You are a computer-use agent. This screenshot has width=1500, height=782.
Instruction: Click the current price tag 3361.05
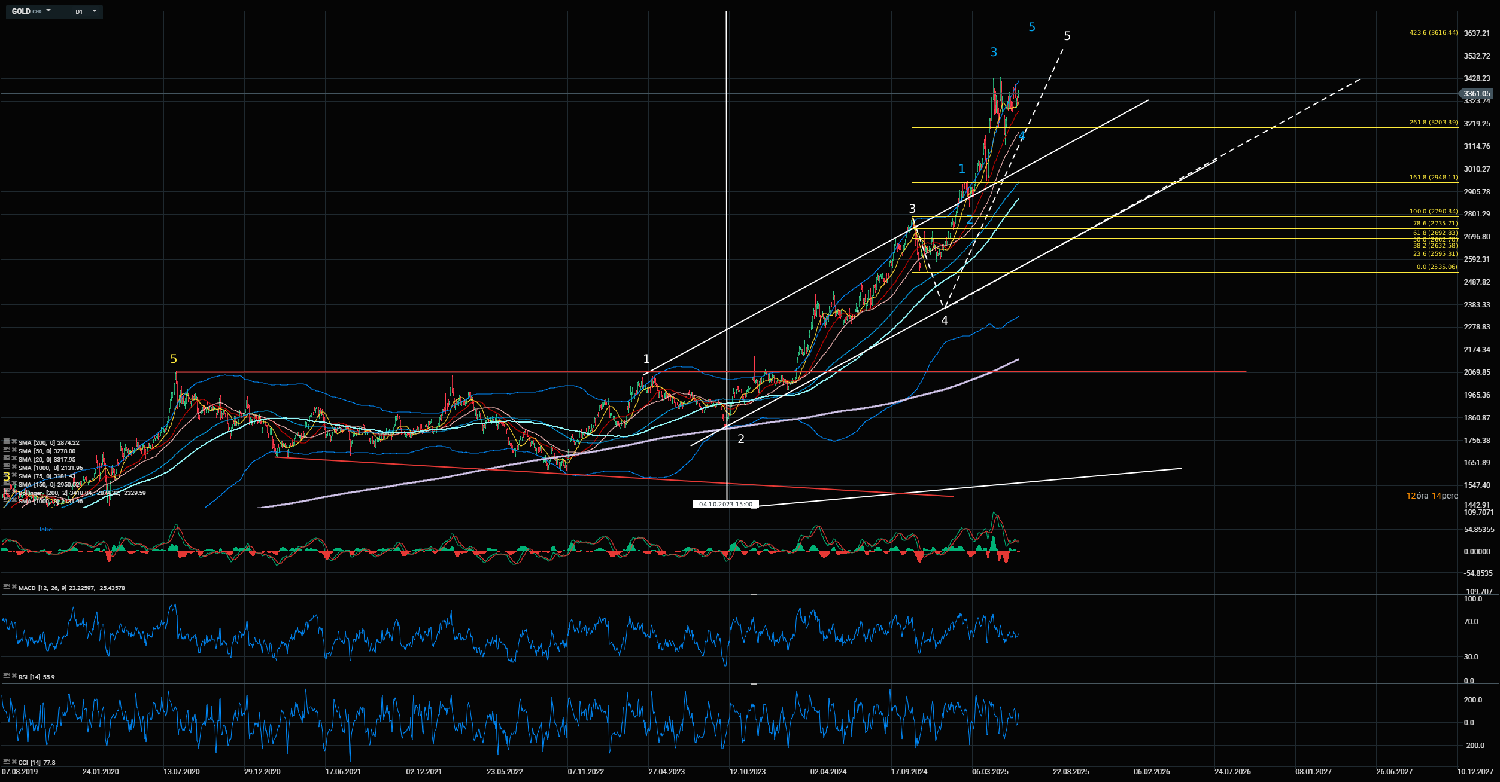point(1477,94)
